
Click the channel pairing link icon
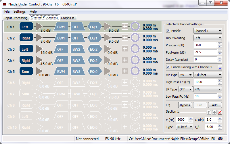pos(220,67)
